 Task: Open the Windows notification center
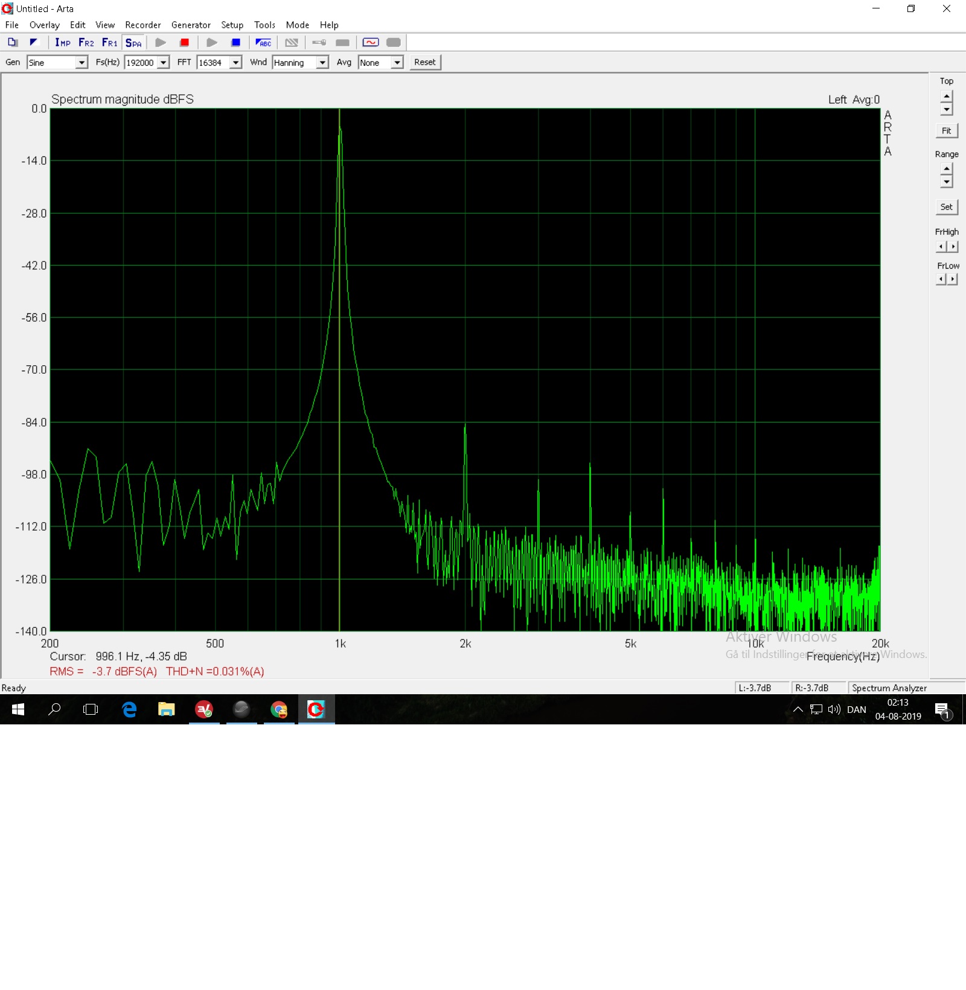[942, 710]
